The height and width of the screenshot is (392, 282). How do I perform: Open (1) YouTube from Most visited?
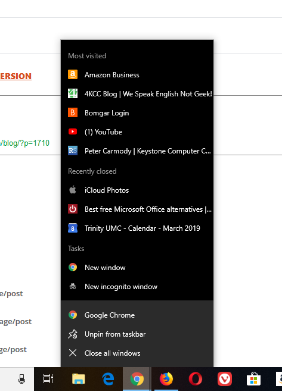[137, 131]
